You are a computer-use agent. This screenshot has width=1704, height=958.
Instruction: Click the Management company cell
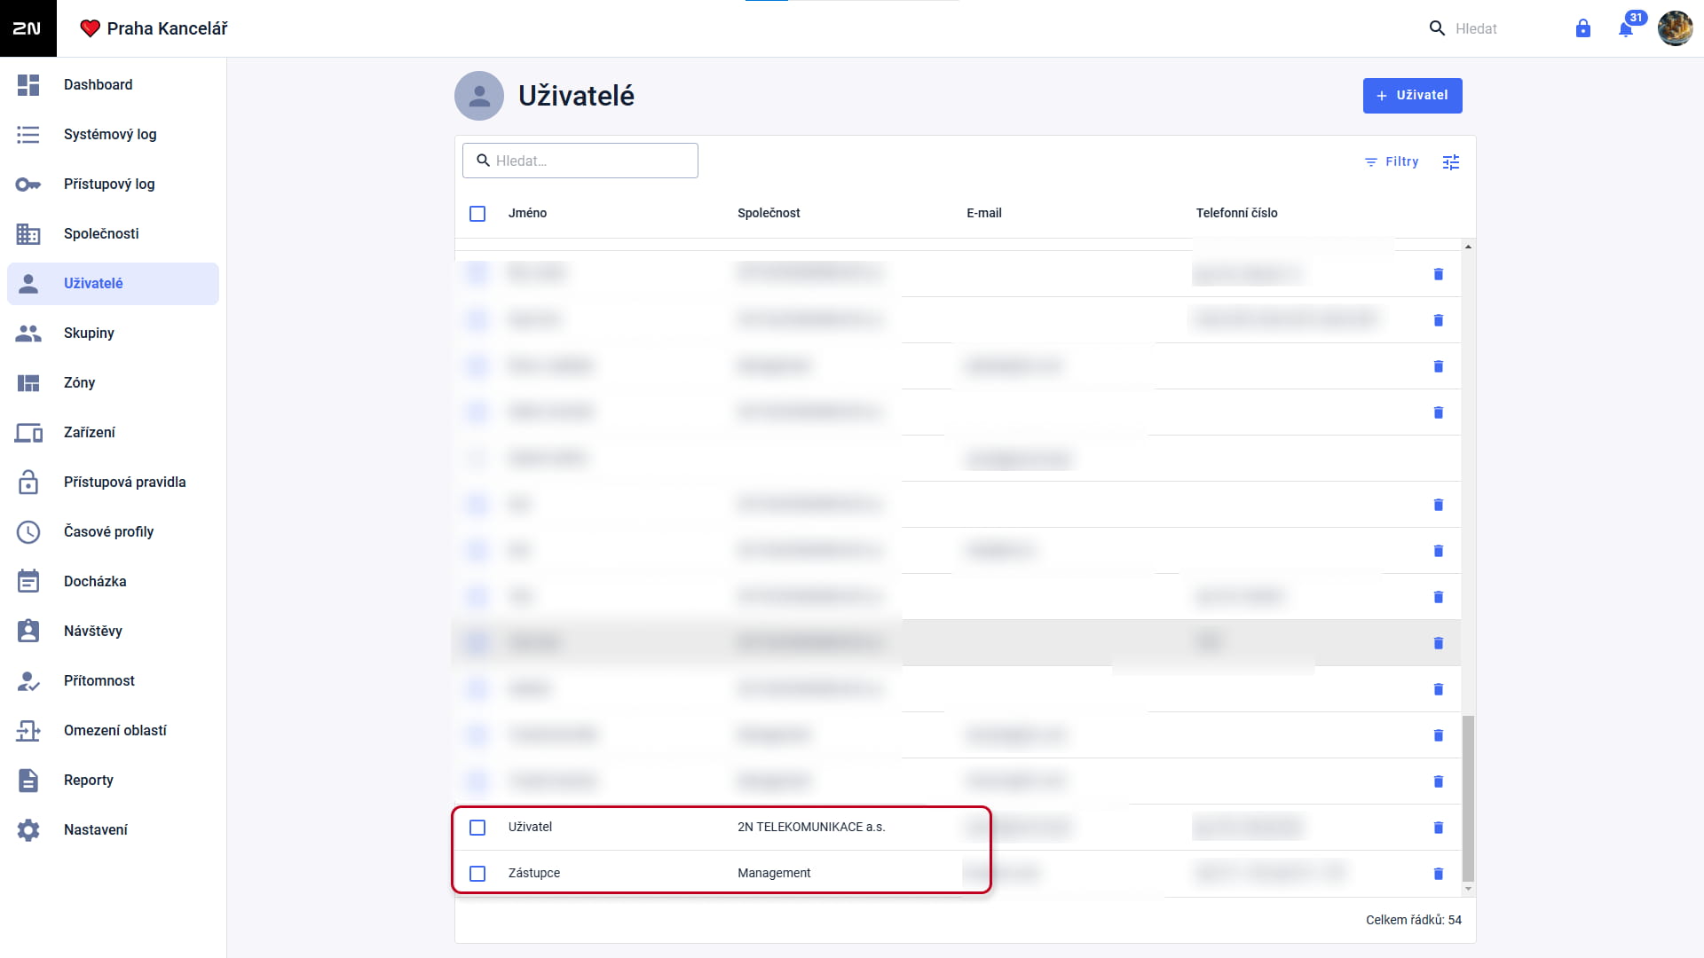pyautogui.click(x=774, y=874)
